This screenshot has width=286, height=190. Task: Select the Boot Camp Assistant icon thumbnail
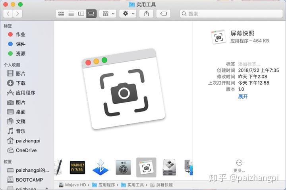coord(169,167)
